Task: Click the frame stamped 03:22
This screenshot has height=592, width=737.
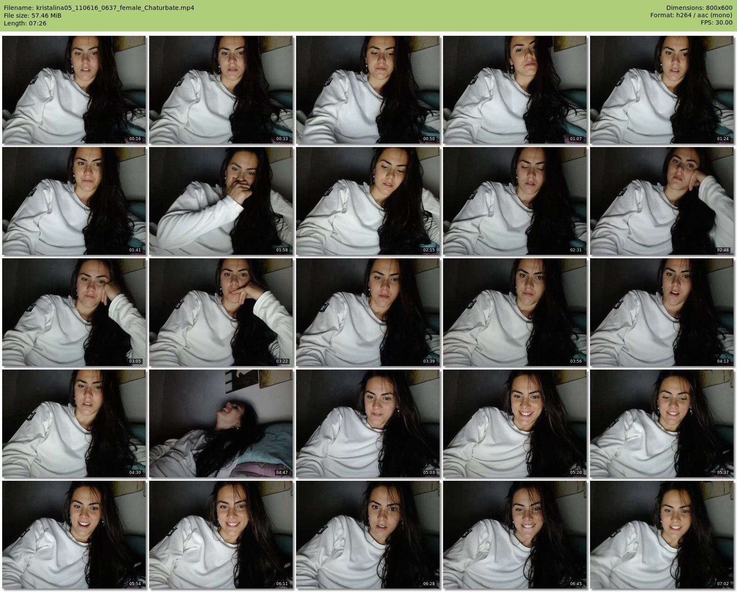Action: pos(221,312)
